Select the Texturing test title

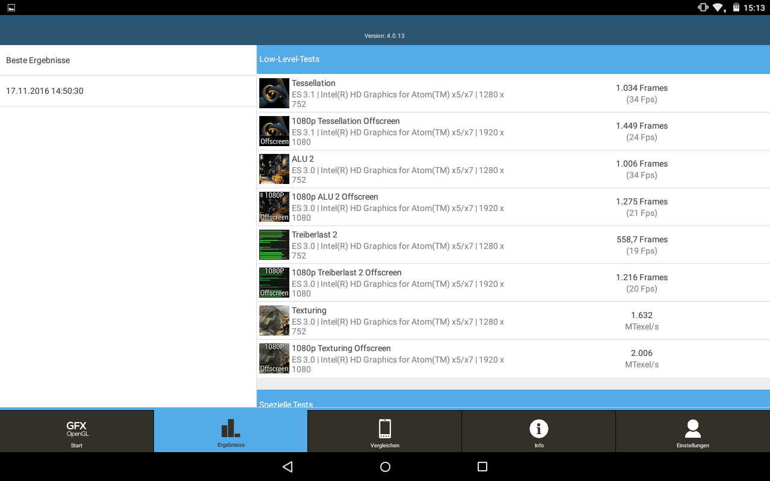309,310
